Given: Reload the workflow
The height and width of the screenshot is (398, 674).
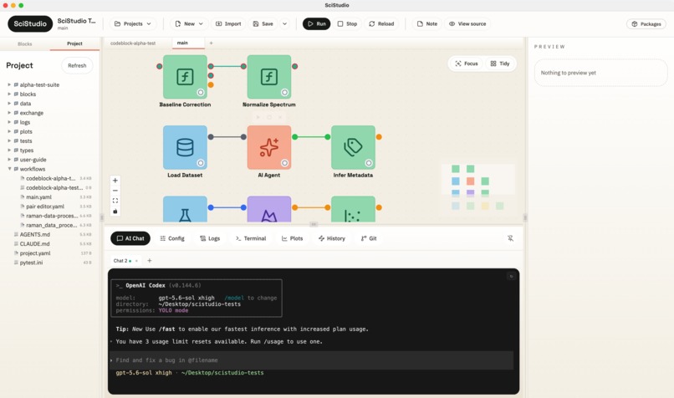Looking at the screenshot, I should click(x=381, y=23).
